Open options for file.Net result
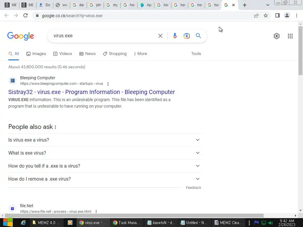 [96, 212]
